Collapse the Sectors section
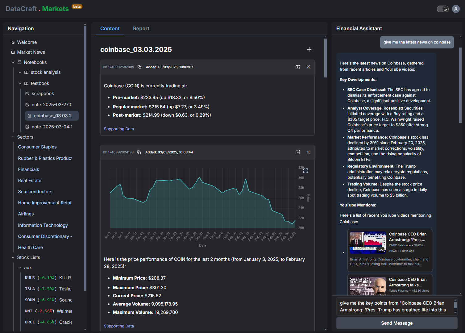Viewport: 465px width, 333px height. click(x=13, y=137)
